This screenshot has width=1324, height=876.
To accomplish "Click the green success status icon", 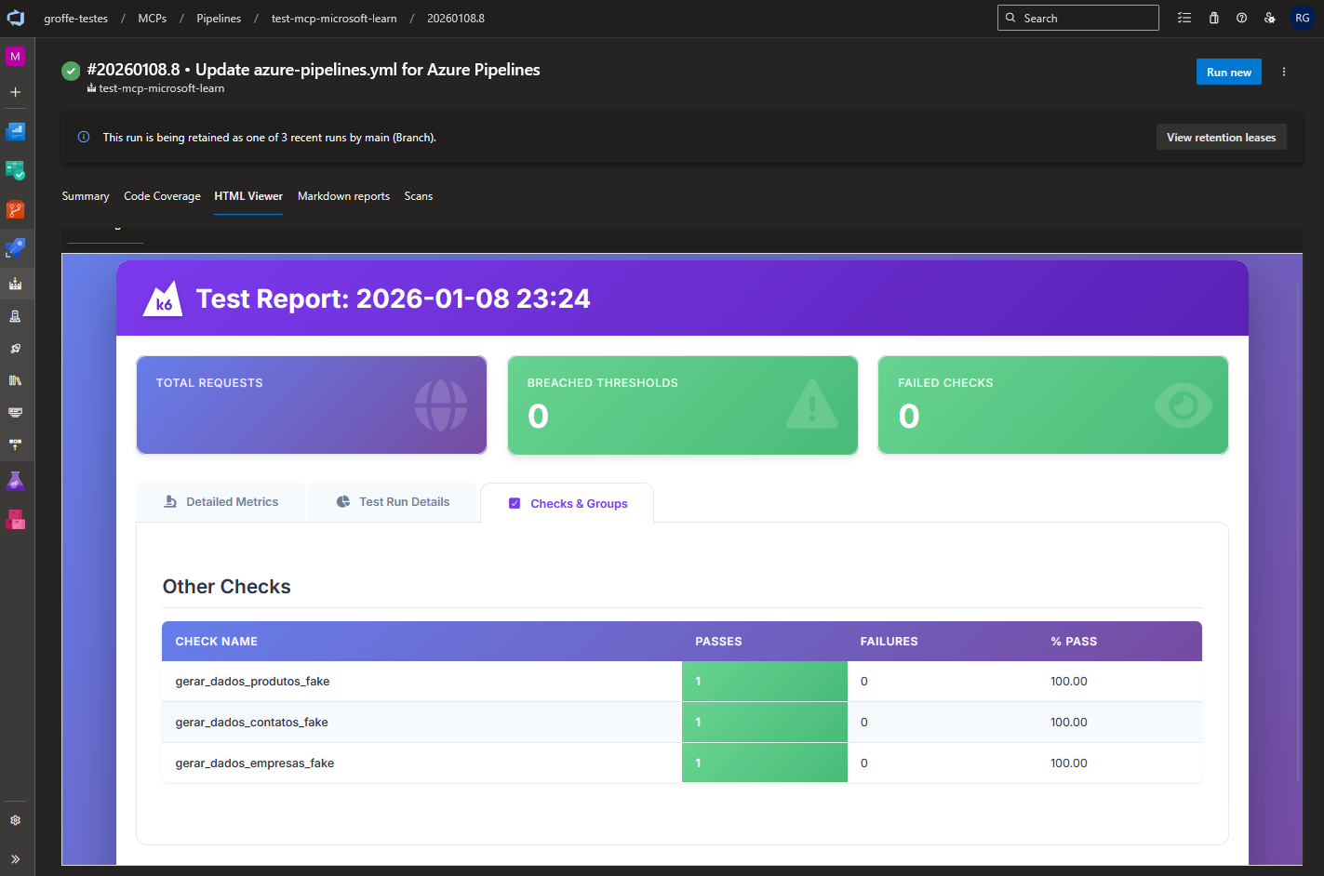I will click(x=71, y=71).
